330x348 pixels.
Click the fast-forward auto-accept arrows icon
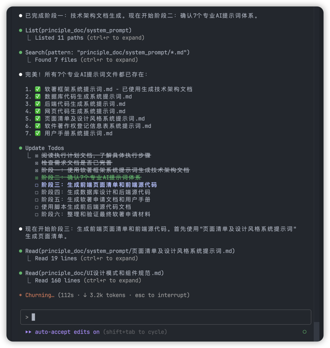(x=28, y=332)
